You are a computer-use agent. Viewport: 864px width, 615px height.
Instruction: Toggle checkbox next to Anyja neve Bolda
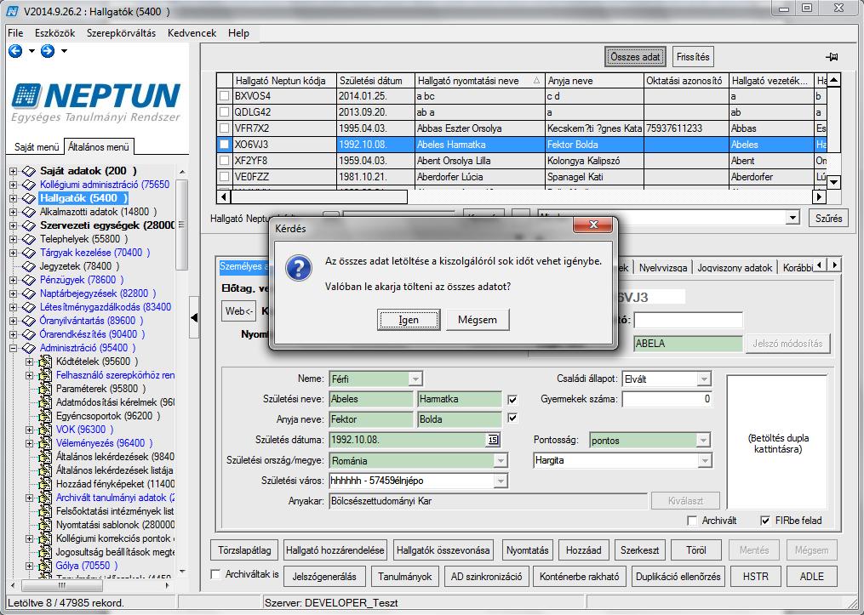click(512, 418)
